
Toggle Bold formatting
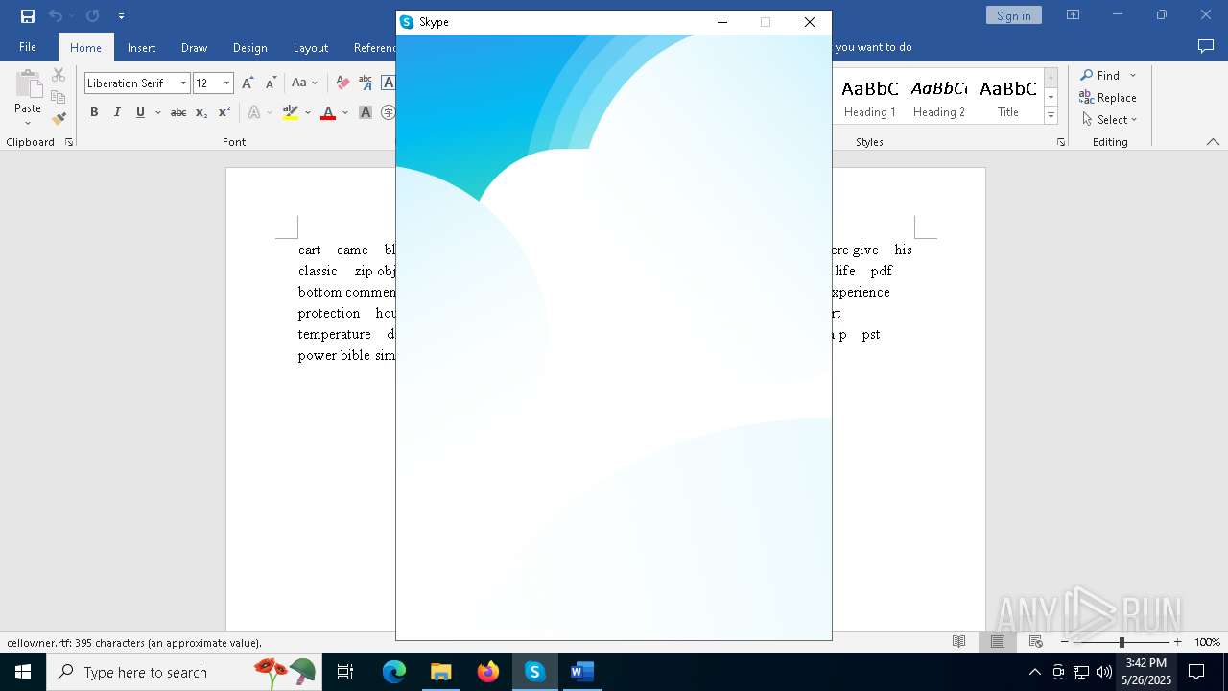pyautogui.click(x=94, y=112)
